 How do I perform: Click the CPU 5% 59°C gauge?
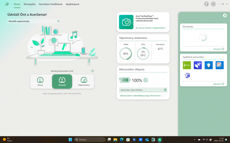coord(143,54)
